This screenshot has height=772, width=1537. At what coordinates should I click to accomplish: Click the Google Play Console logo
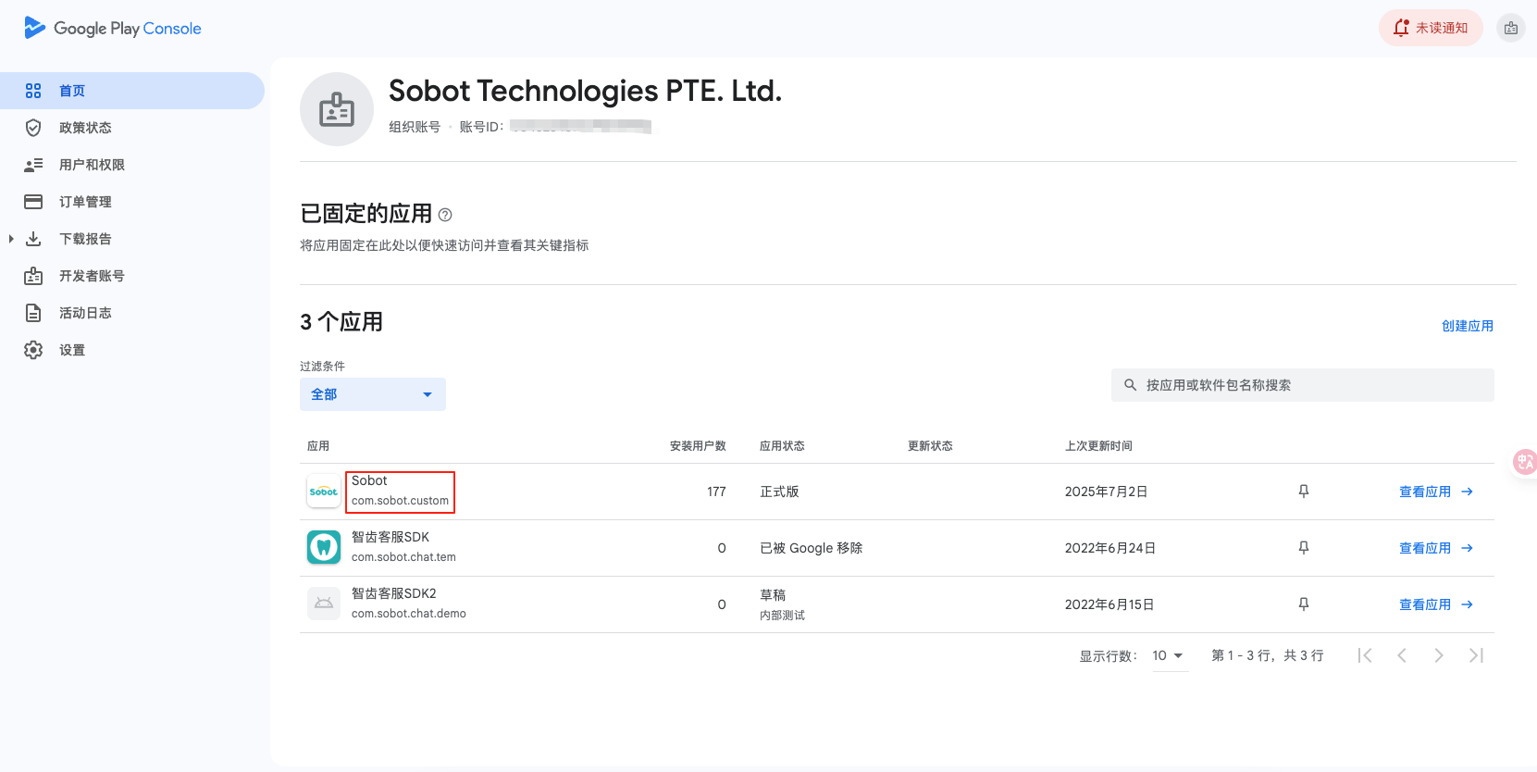[113, 28]
